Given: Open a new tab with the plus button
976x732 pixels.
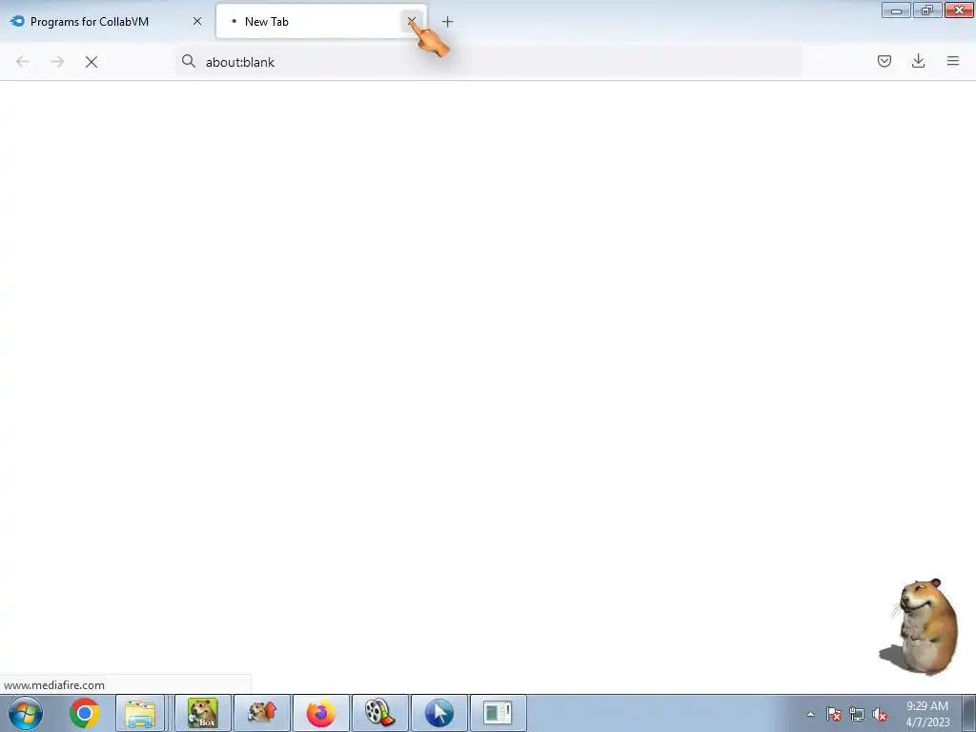Looking at the screenshot, I should click(448, 22).
